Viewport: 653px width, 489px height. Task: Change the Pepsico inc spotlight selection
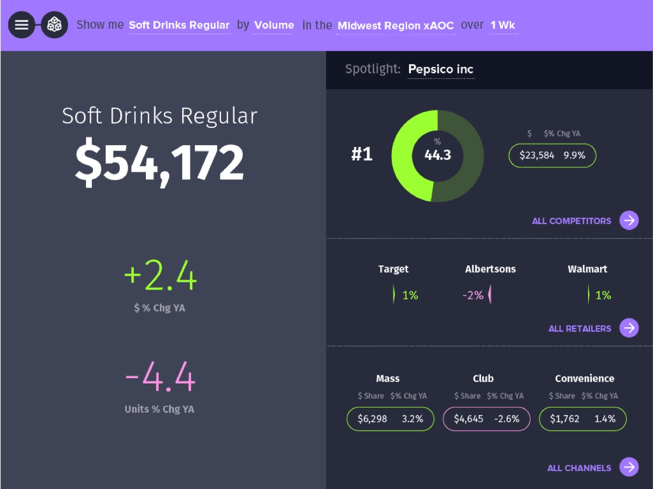[441, 69]
